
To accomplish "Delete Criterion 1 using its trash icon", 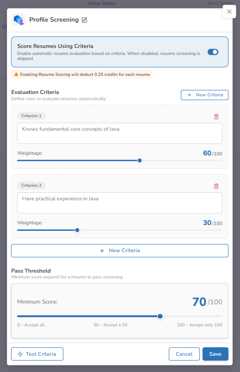I will (x=216, y=116).
